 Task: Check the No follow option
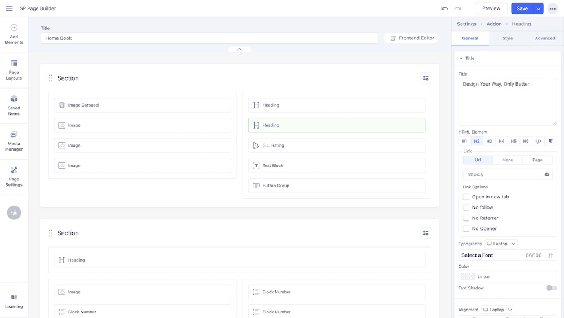pyautogui.click(x=466, y=207)
